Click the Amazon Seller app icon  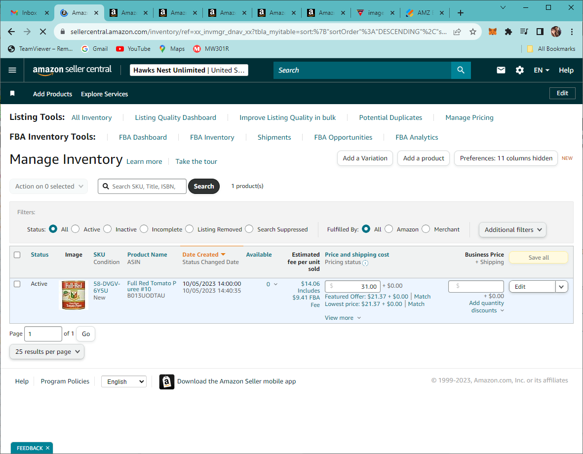(166, 381)
